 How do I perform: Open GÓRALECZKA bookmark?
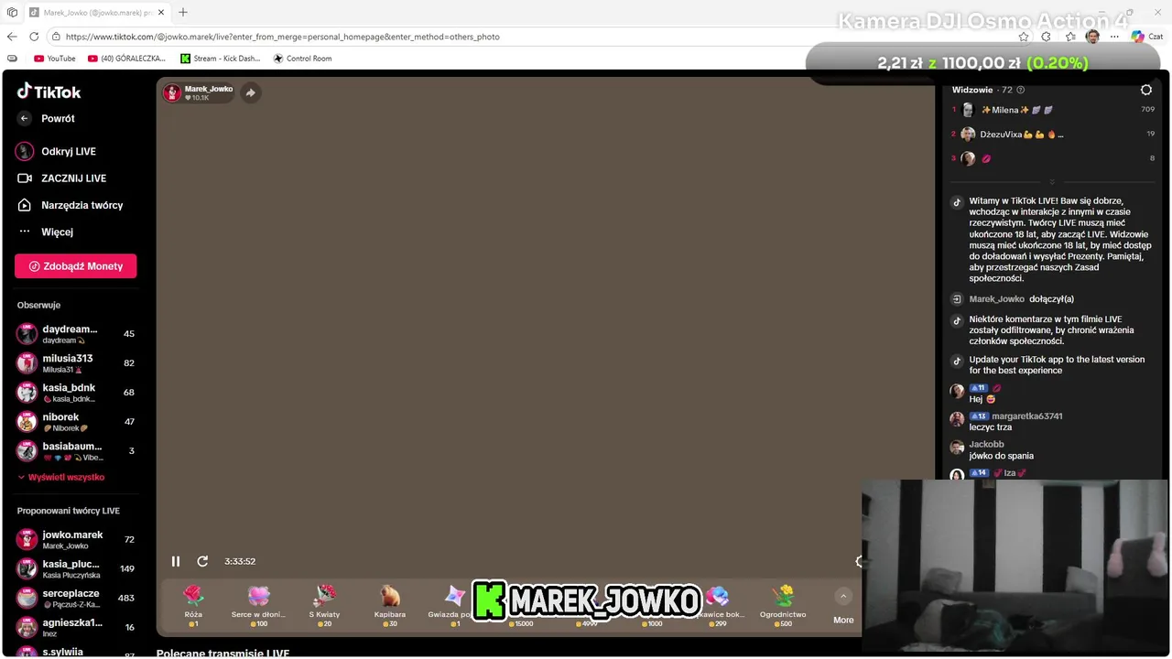(127, 59)
